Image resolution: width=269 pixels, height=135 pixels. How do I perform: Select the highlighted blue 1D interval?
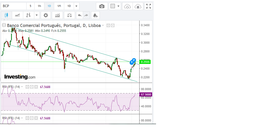49,6
